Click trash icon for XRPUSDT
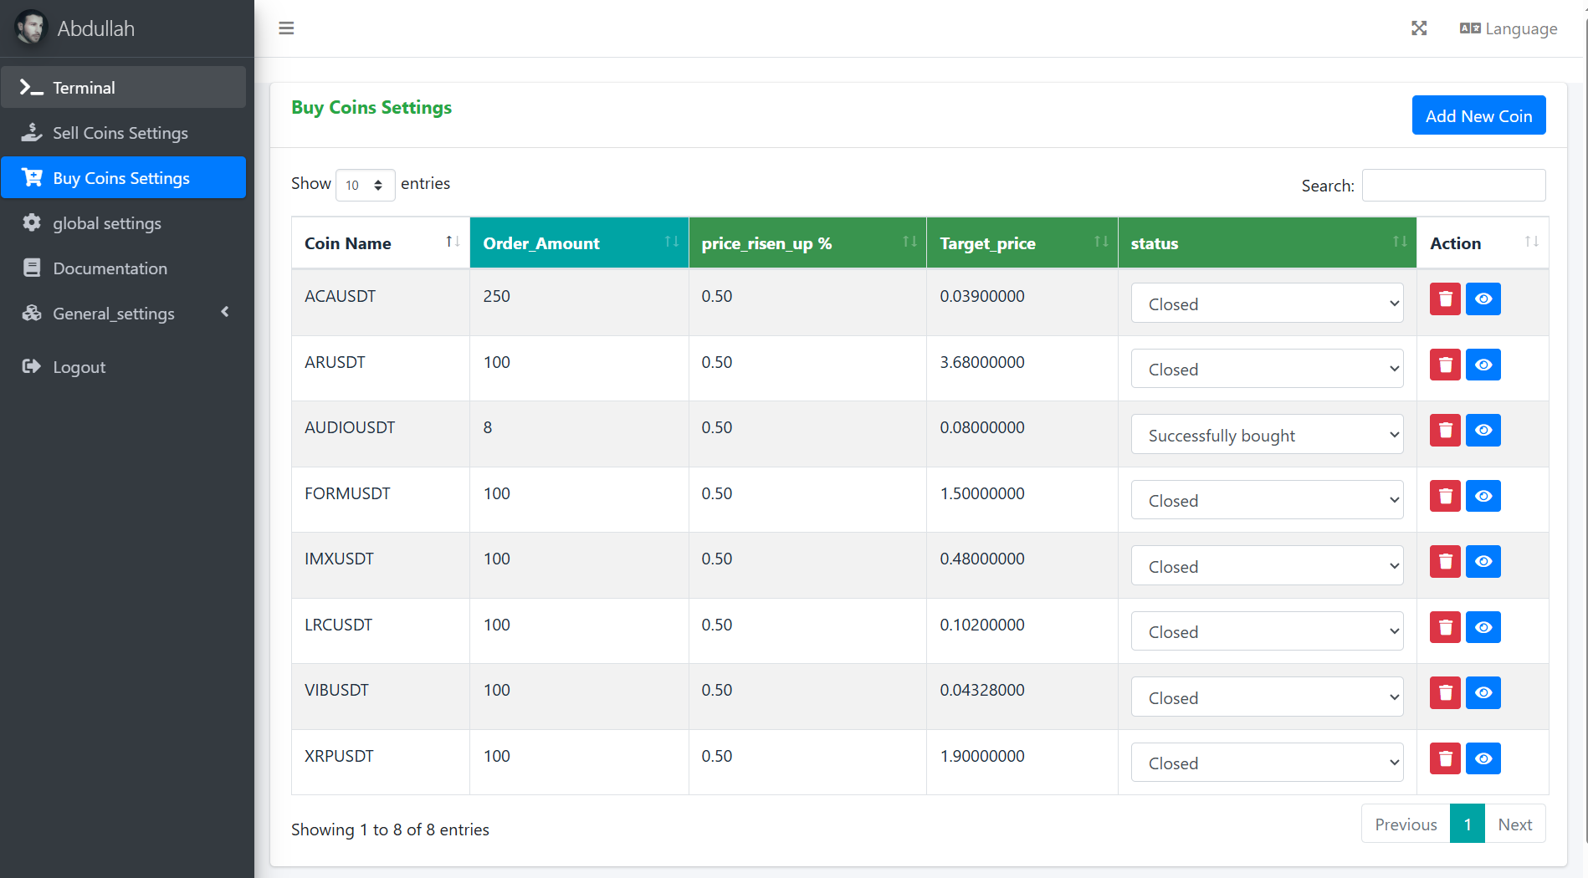The image size is (1588, 878). [1445, 759]
